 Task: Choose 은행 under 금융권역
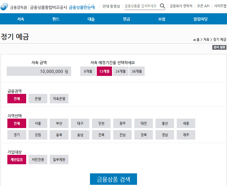pyautogui.click(x=38, y=99)
